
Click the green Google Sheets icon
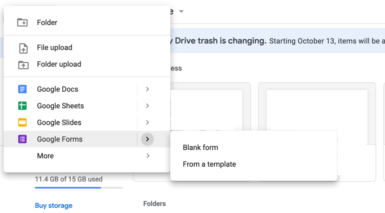coord(22,106)
